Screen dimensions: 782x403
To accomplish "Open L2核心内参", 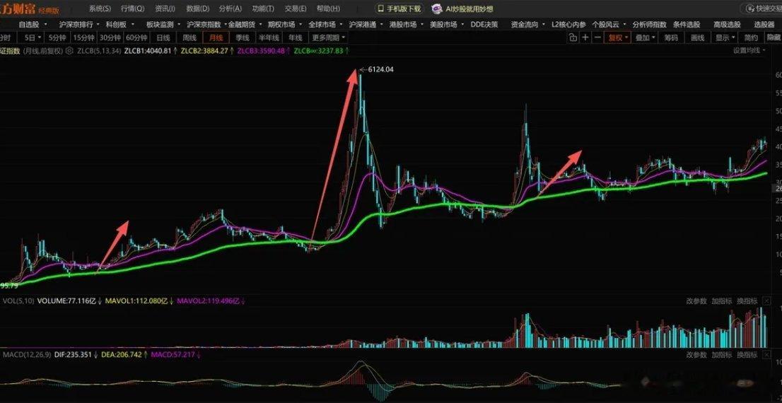I will pos(568,24).
